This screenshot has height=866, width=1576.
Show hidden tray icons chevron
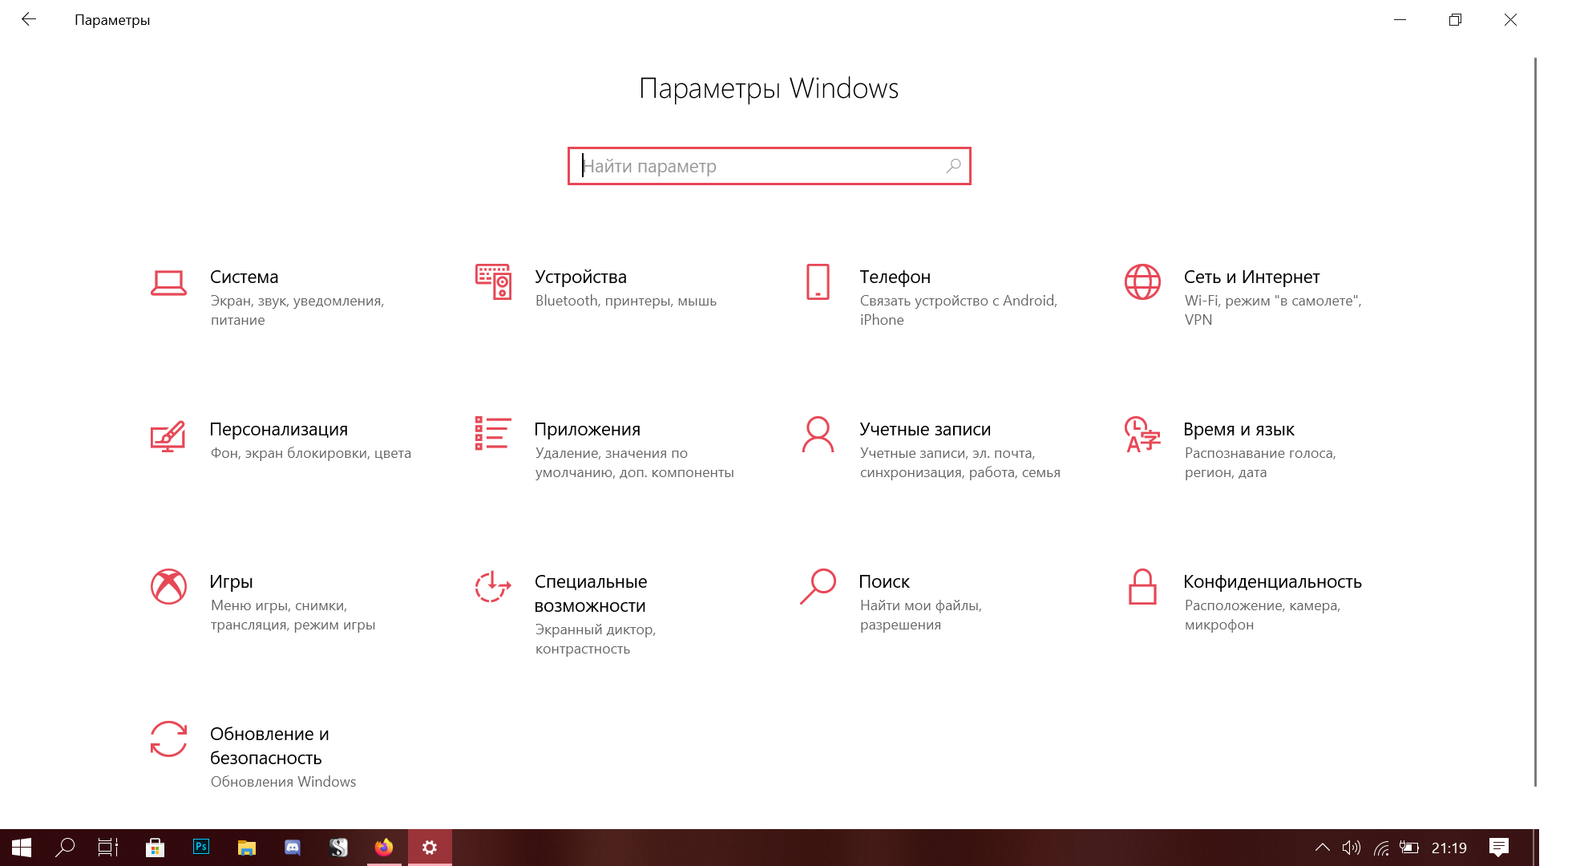point(1323,848)
